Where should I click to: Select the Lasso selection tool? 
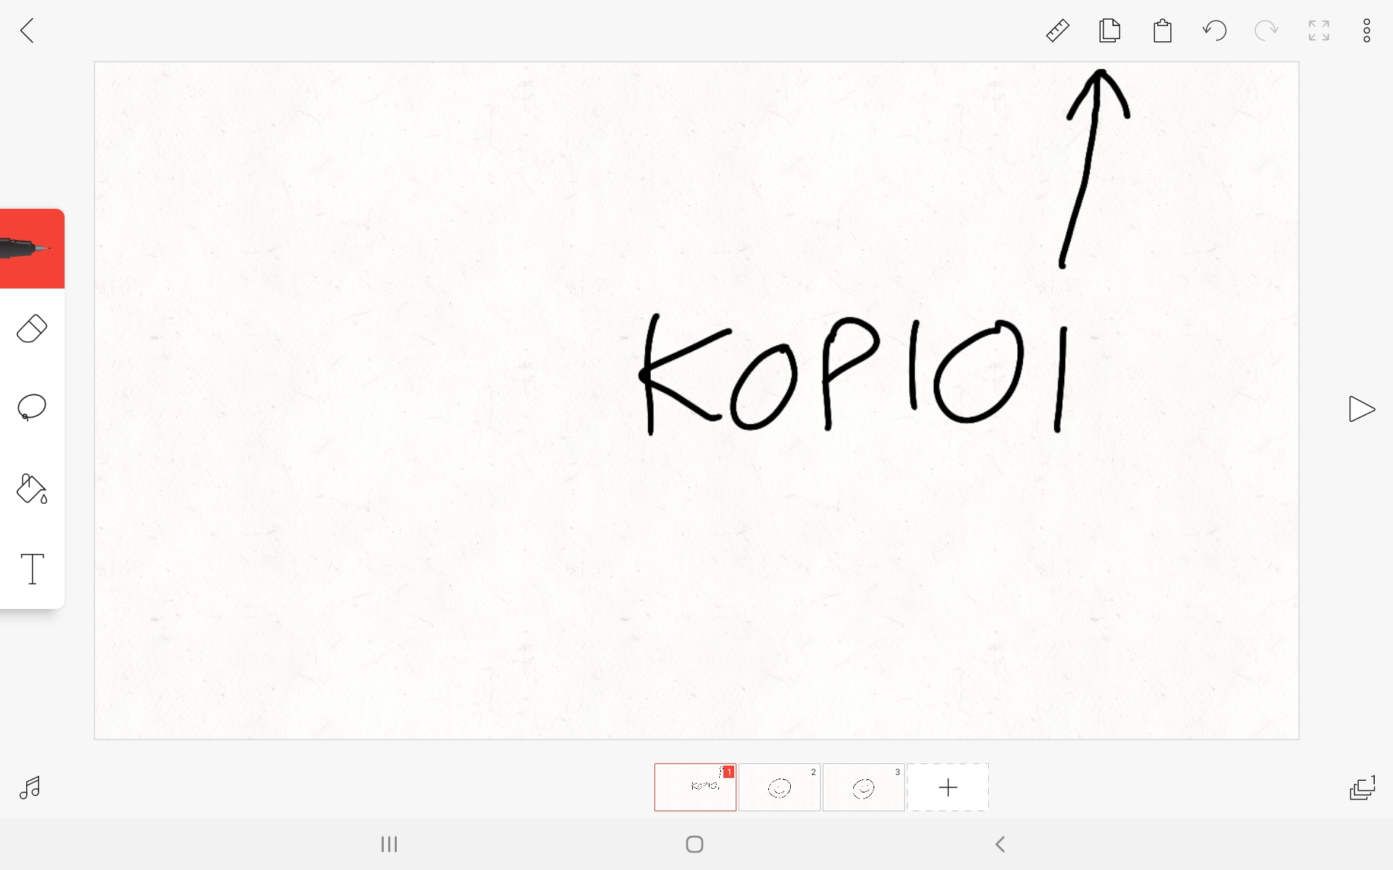point(32,407)
